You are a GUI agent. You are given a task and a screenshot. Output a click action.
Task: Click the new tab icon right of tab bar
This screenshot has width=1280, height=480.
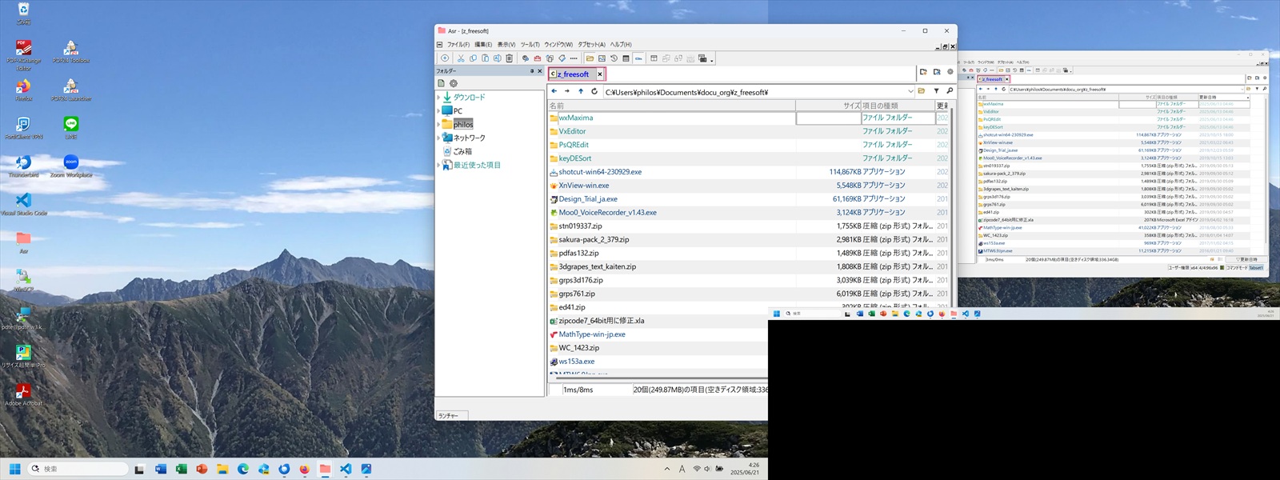pos(923,72)
